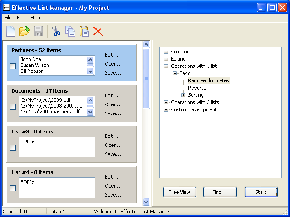This screenshot has height=217, width=290.
Task: Click the empty List #3 content box
Action: point(57,147)
